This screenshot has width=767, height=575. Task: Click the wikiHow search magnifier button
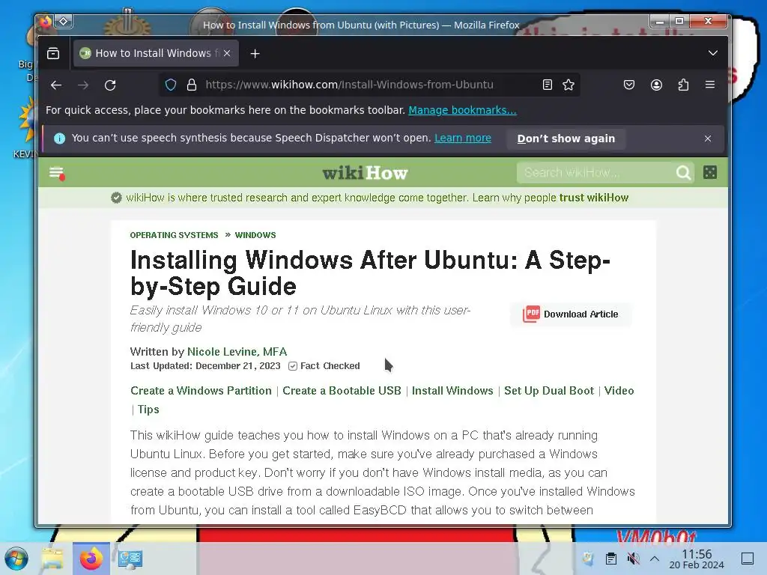(x=683, y=172)
